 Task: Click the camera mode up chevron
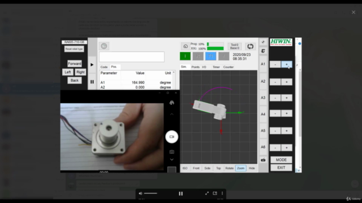click(172, 114)
